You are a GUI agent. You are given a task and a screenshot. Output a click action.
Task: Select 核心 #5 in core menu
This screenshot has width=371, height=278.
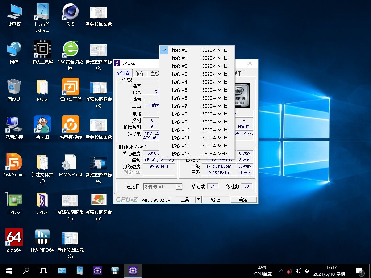tap(197, 90)
